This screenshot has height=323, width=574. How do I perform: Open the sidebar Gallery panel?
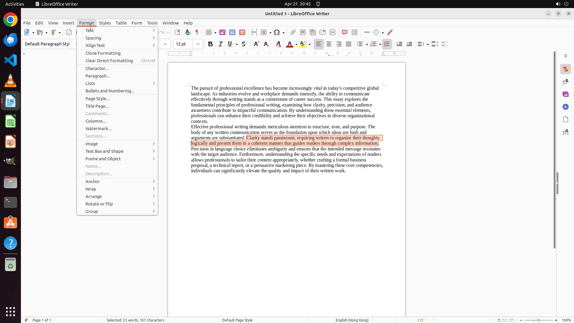click(565, 94)
